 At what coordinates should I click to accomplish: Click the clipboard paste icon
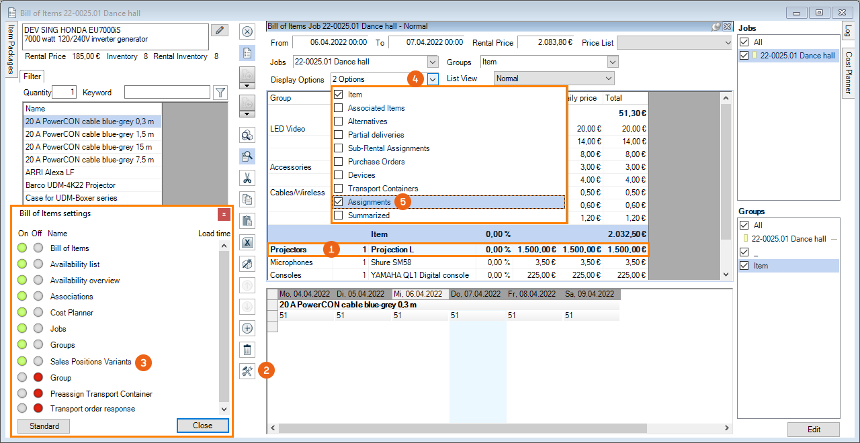247,221
